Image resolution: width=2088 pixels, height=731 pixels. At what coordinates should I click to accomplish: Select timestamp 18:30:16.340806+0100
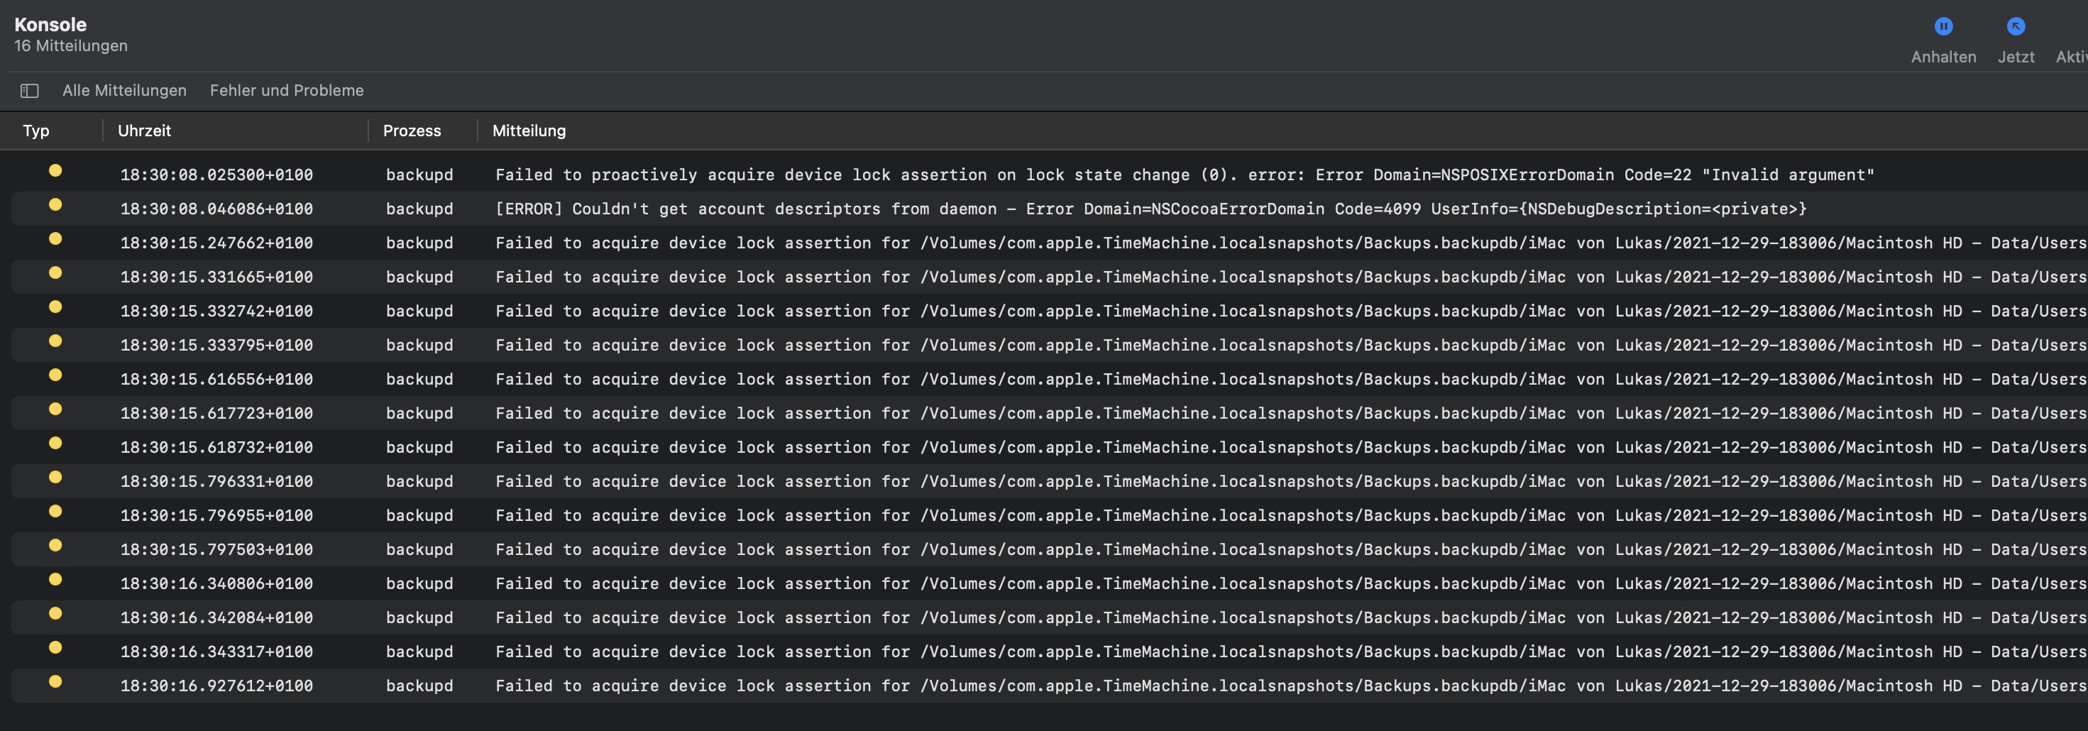[x=216, y=583]
